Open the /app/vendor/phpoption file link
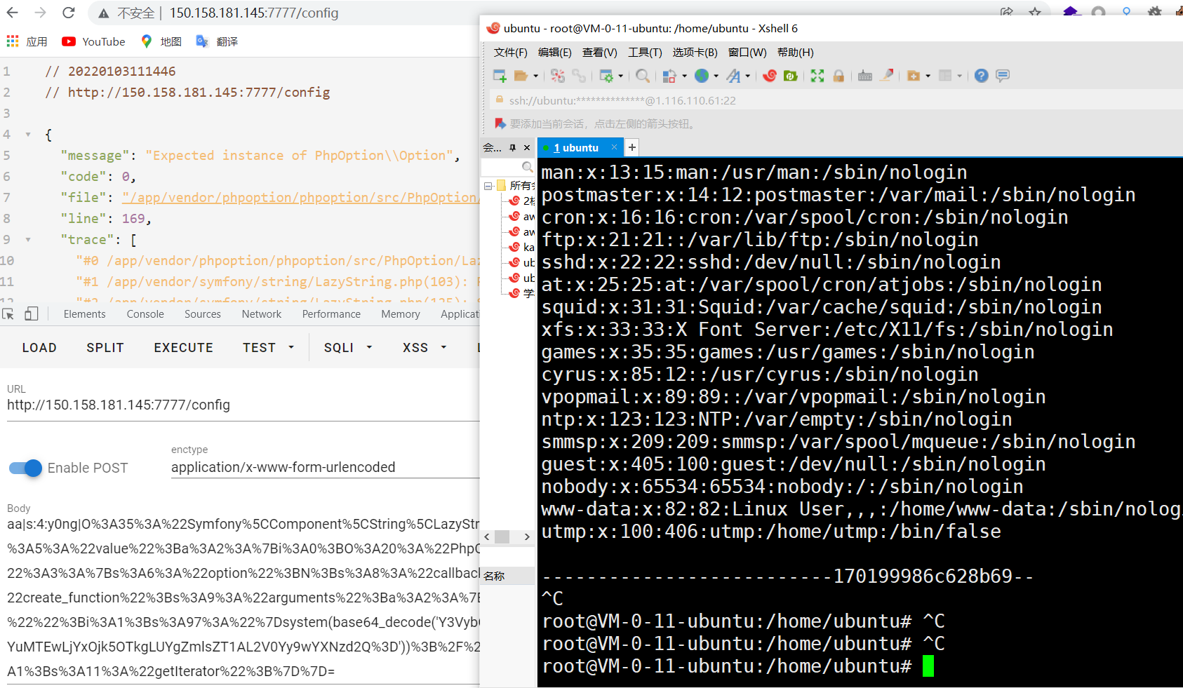 coord(301,197)
